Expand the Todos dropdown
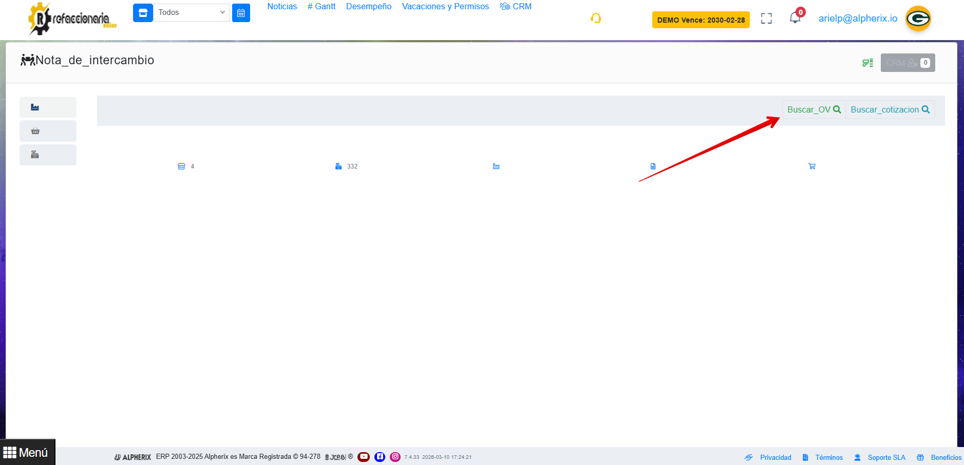Screen dimensions: 964x465 tap(191, 13)
